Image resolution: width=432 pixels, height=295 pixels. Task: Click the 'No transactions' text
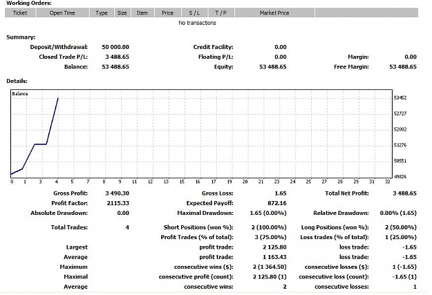click(197, 23)
